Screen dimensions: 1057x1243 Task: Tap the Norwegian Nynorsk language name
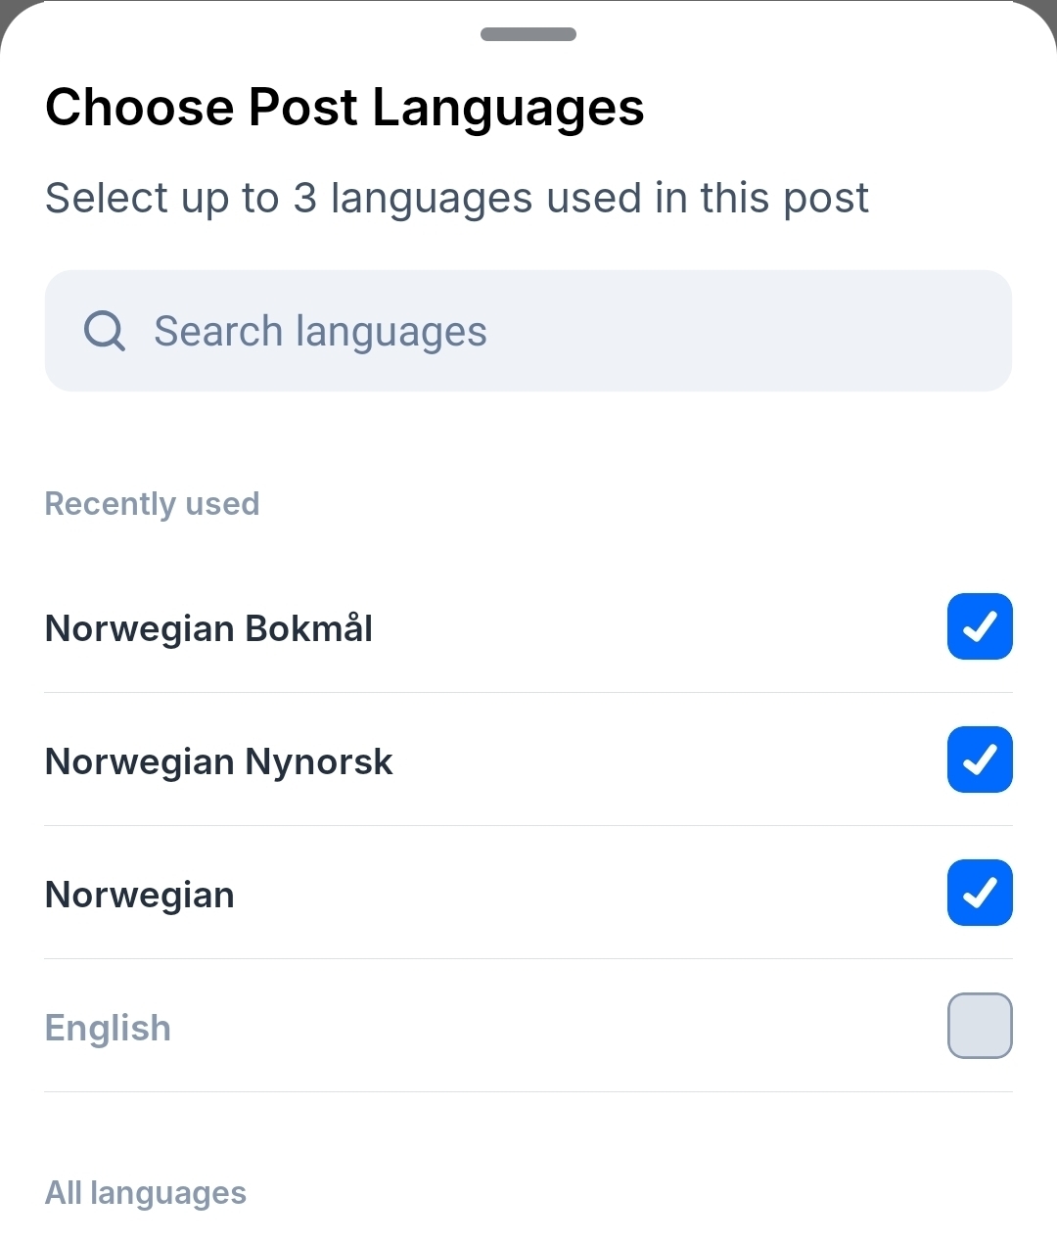point(219,761)
